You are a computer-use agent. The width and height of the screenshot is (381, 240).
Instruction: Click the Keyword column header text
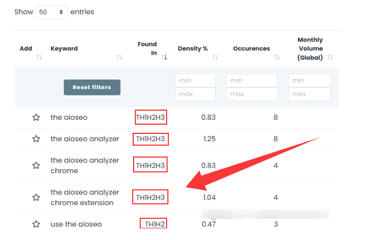(x=64, y=48)
